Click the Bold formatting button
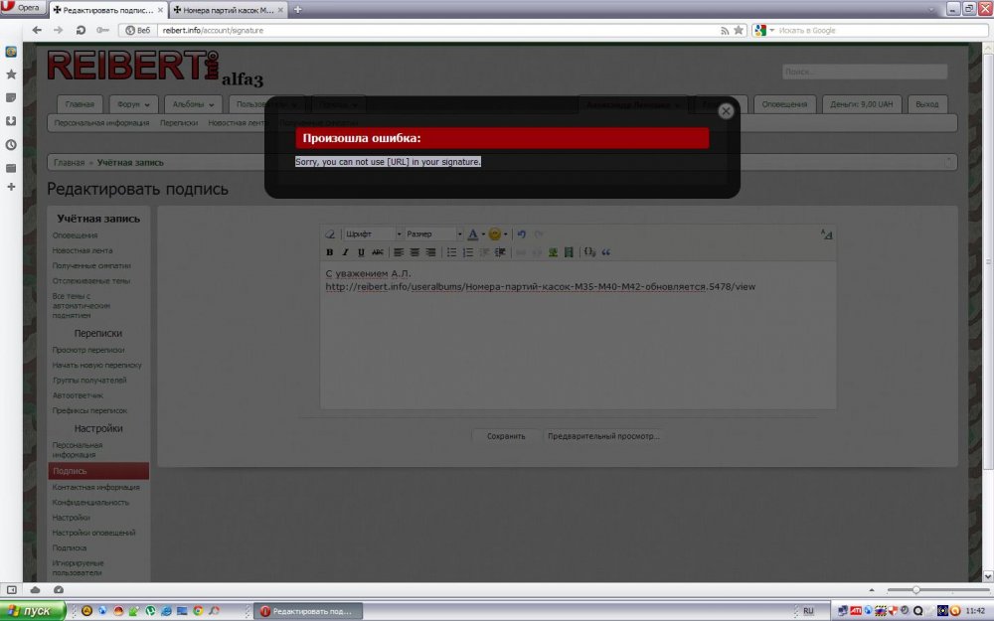The image size is (994, 621). click(330, 252)
